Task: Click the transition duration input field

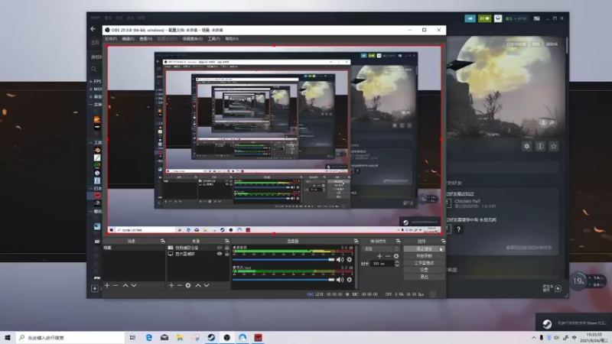Action: (382, 264)
